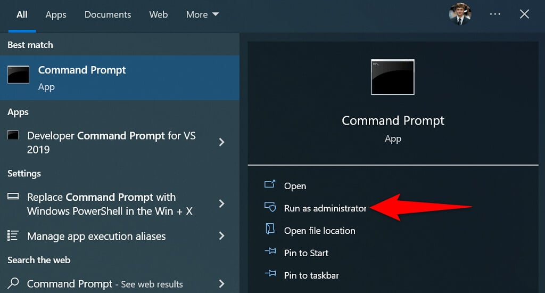This screenshot has width=545, height=293.
Task: Click the Open launch icon
Action: [x=270, y=185]
